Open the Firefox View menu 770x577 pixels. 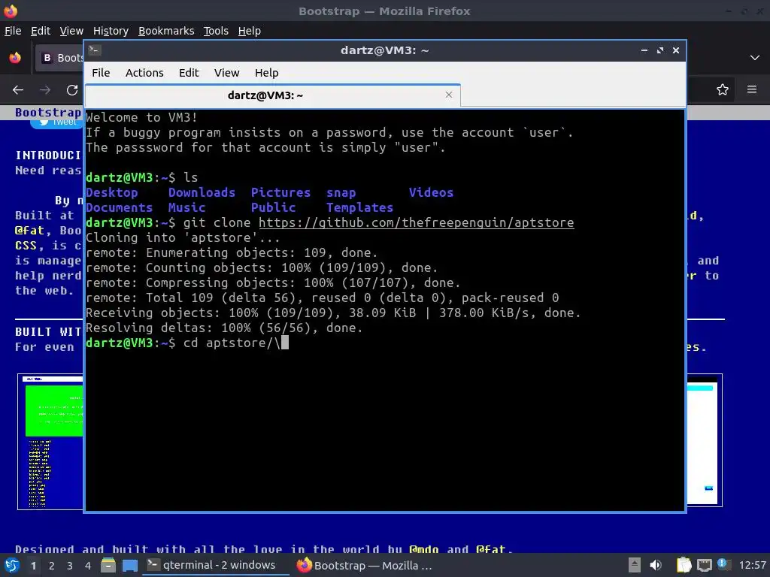pyautogui.click(x=71, y=31)
